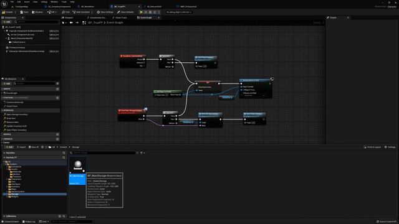Click Add in My Blueprint panel

click(x=7, y=83)
